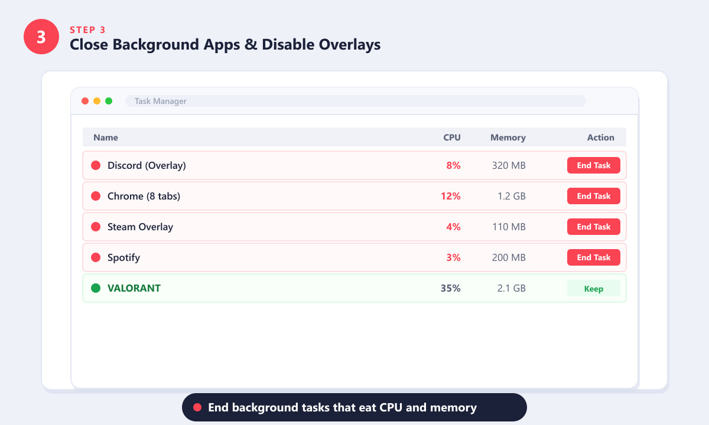Click the red dot beside Spotify

96,257
